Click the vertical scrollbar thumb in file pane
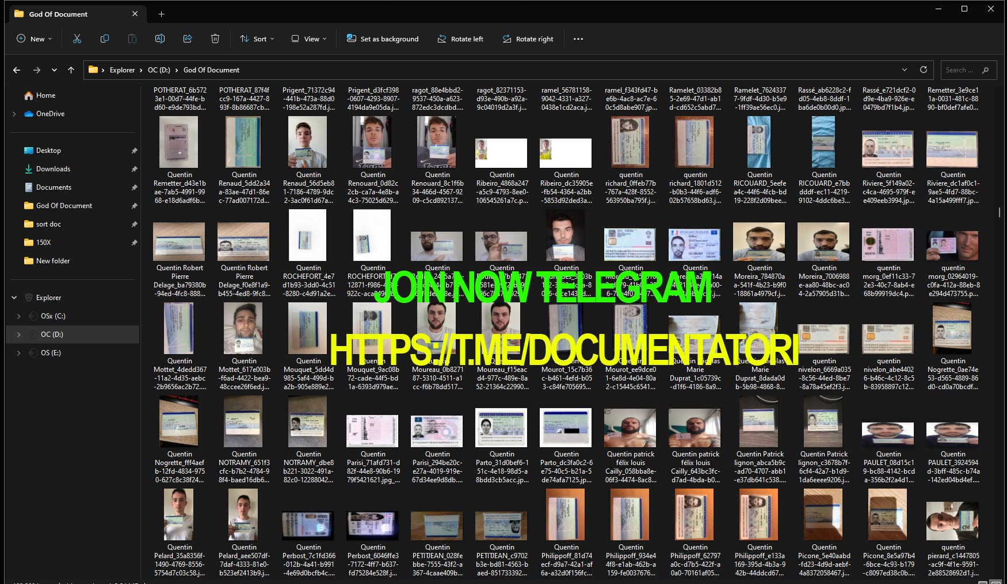 click(1000, 213)
